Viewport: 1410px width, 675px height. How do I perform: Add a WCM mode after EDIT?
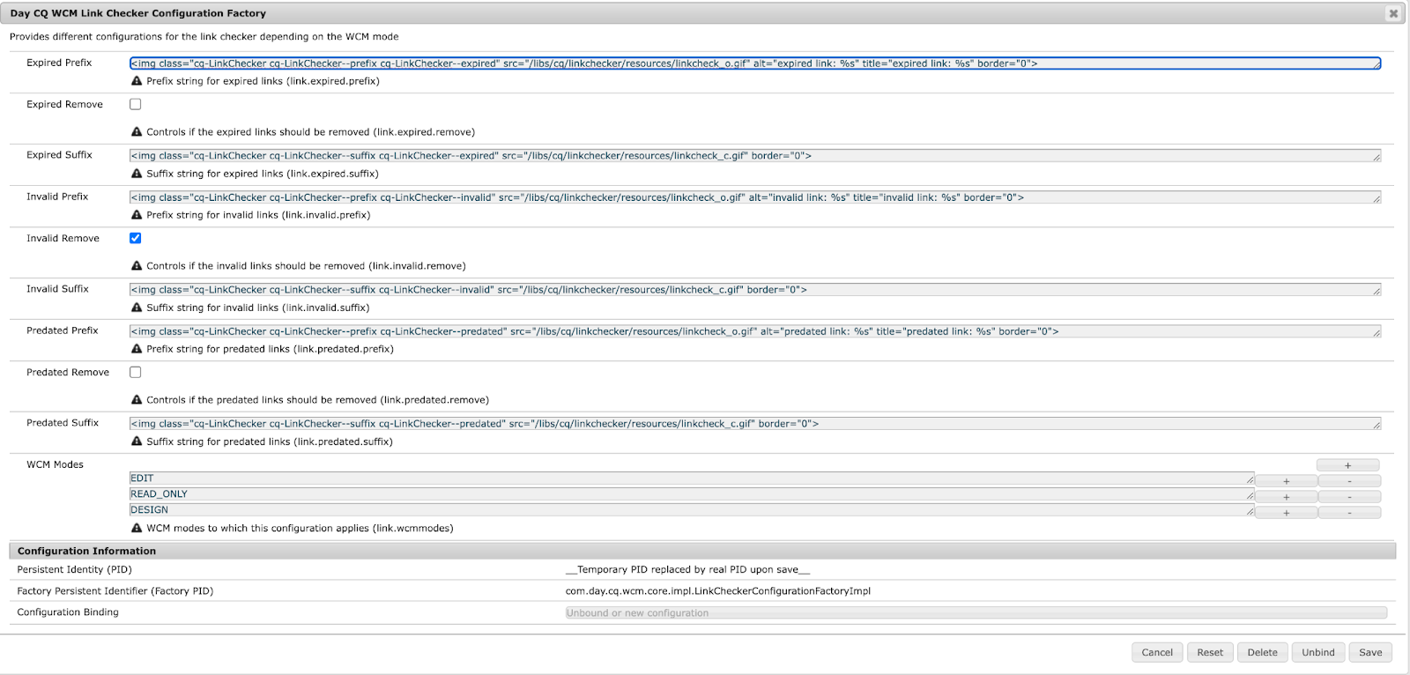tap(1286, 481)
